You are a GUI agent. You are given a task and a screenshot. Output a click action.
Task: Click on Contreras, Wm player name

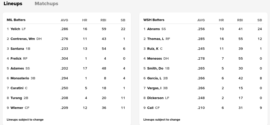pos(23,39)
